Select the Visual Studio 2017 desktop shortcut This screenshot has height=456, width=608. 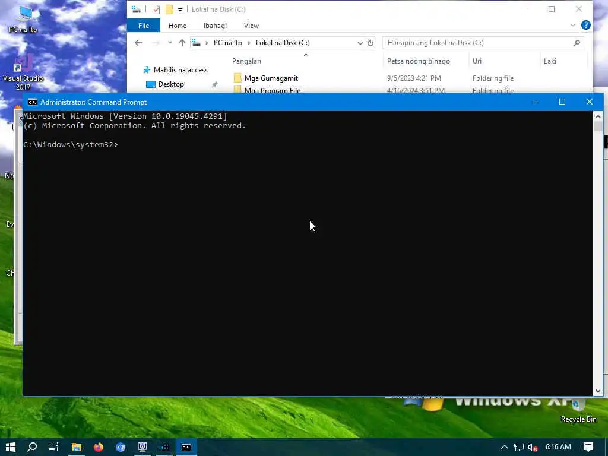pos(23,73)
